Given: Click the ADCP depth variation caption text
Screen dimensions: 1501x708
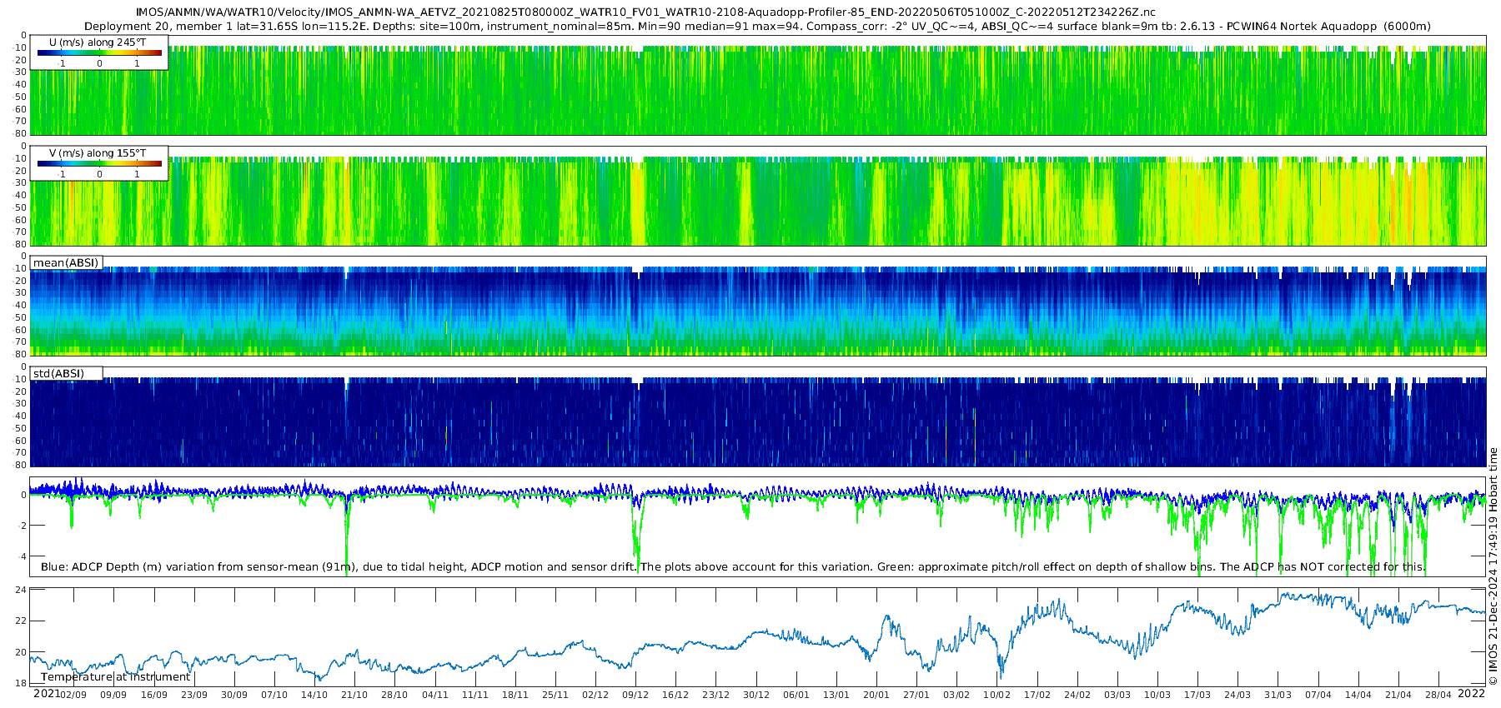Looking at the screenshot, I should coord(732,567).
